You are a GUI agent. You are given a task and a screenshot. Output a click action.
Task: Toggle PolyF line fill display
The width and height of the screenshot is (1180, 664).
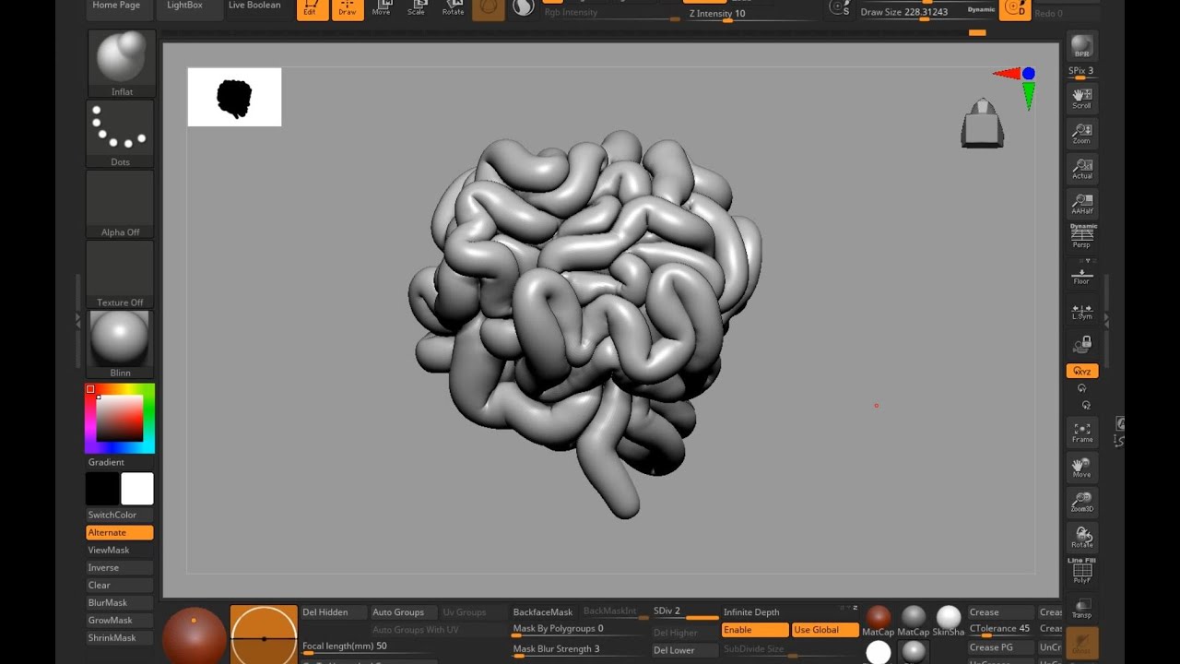[x=1081, y=572]
